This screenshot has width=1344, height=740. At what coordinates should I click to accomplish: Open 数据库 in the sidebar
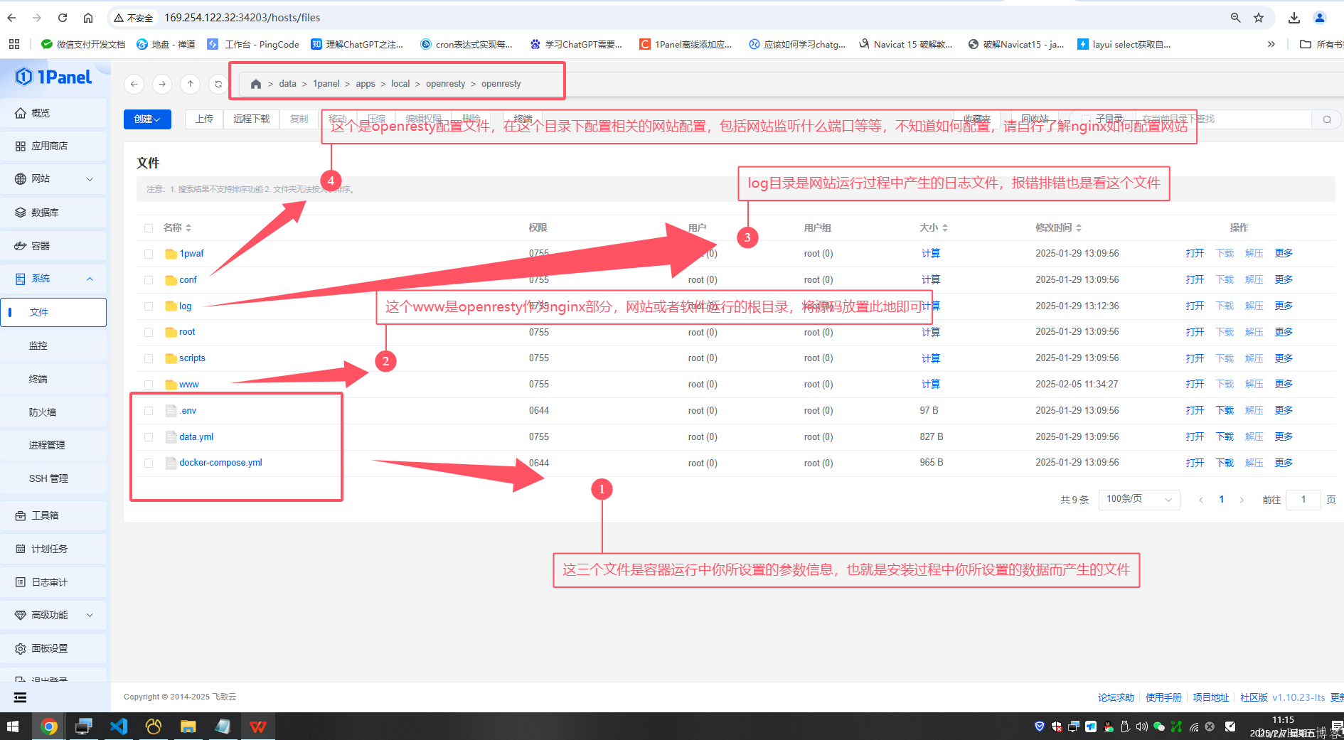[54, 213]
